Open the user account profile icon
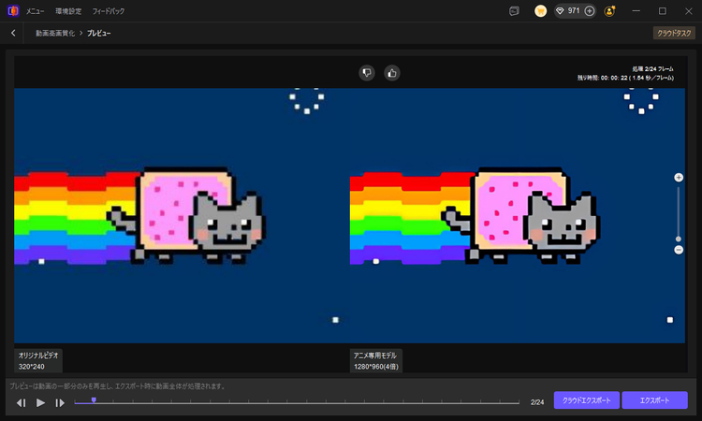Viewport: 702px width, 421px height. 610,11
